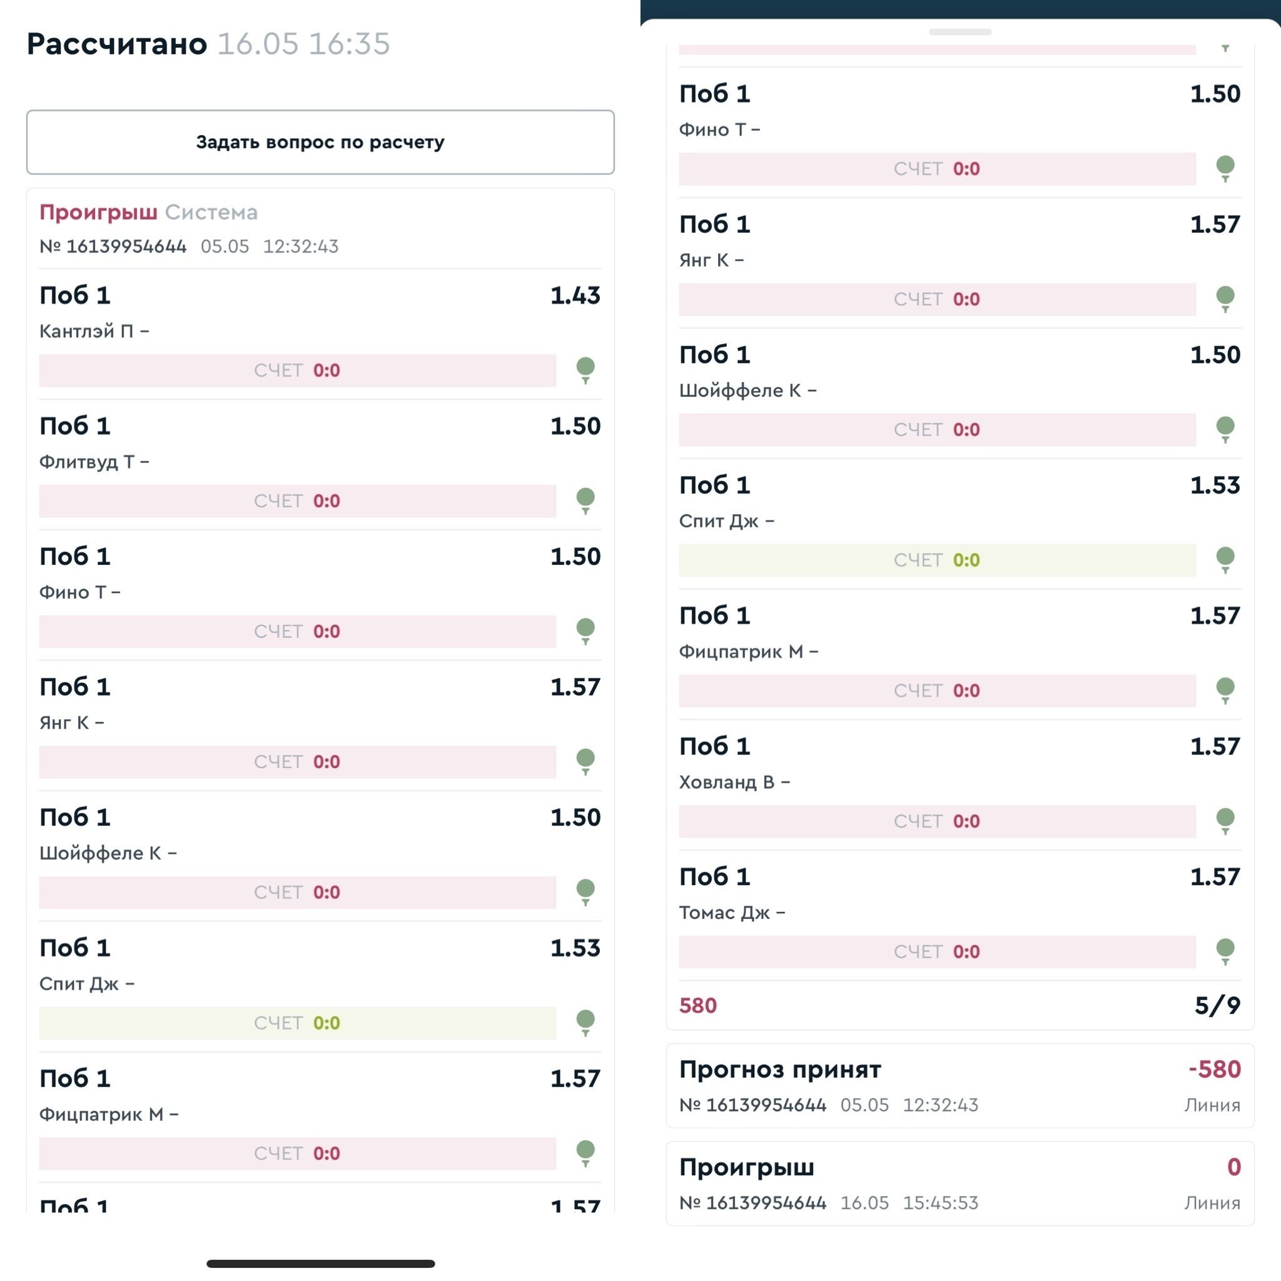Viewport: 1281px width, 1281px height.
Task: Click the 5/9 system label
Action: (x=1217, y=1005)
